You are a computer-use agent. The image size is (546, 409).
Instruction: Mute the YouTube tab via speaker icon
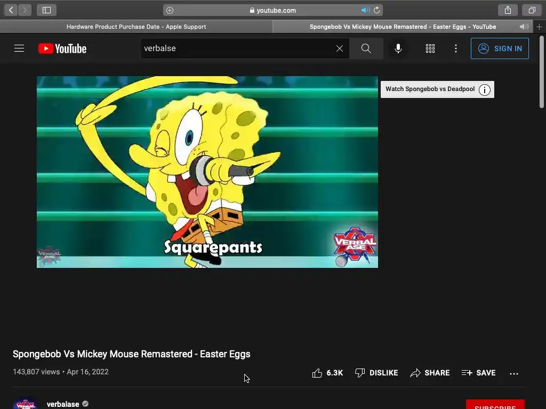pyautogui.click(x=524, y=27)
